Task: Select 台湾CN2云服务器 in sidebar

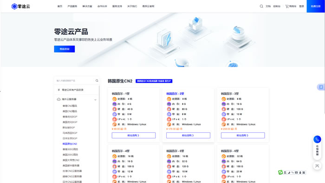Action: tap(72, 171)
